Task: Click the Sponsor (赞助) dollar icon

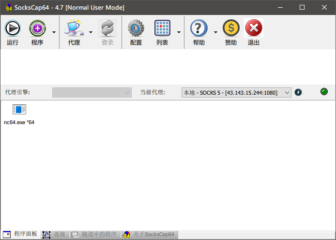Action: click(x=231, y=28)
